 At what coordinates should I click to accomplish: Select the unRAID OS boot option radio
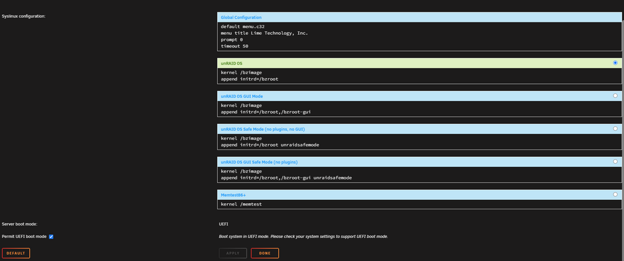pos(615,63)
